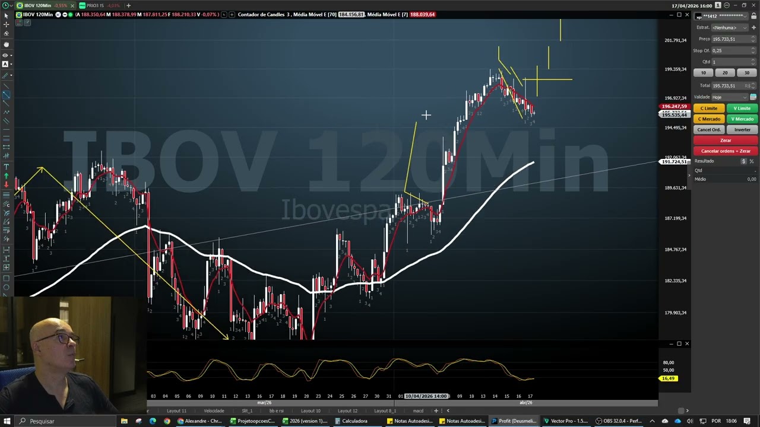This screenshot has height=427, width=760.
Task: Click the C Mercado button
Action: [x=709, y=119]
